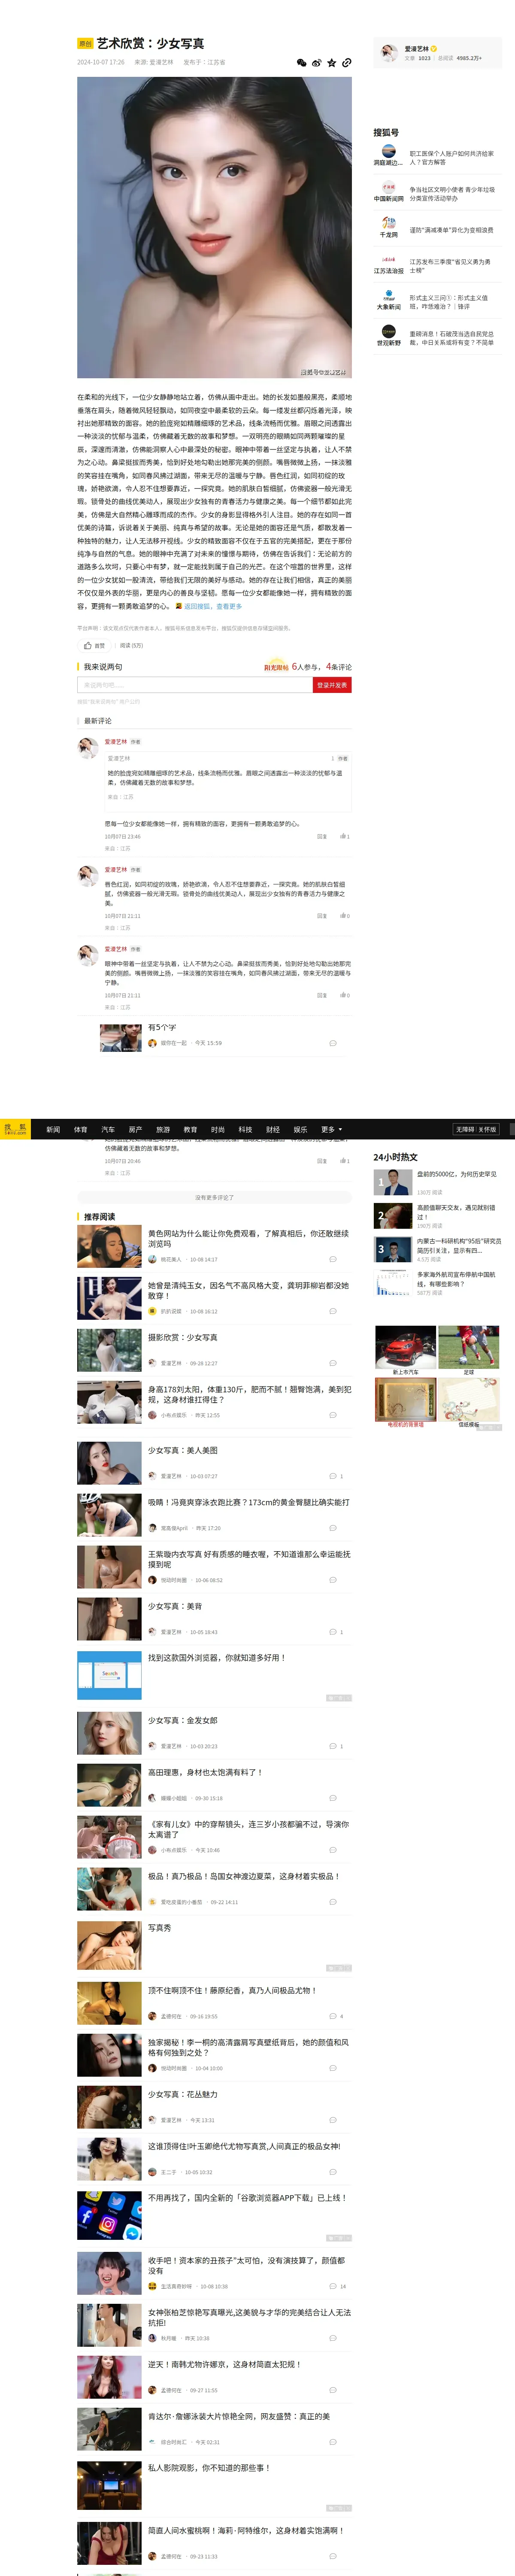Open the 娱乐 nav tab
Viewport: 515px width, 2576px height.
(x=300, y=1129)
